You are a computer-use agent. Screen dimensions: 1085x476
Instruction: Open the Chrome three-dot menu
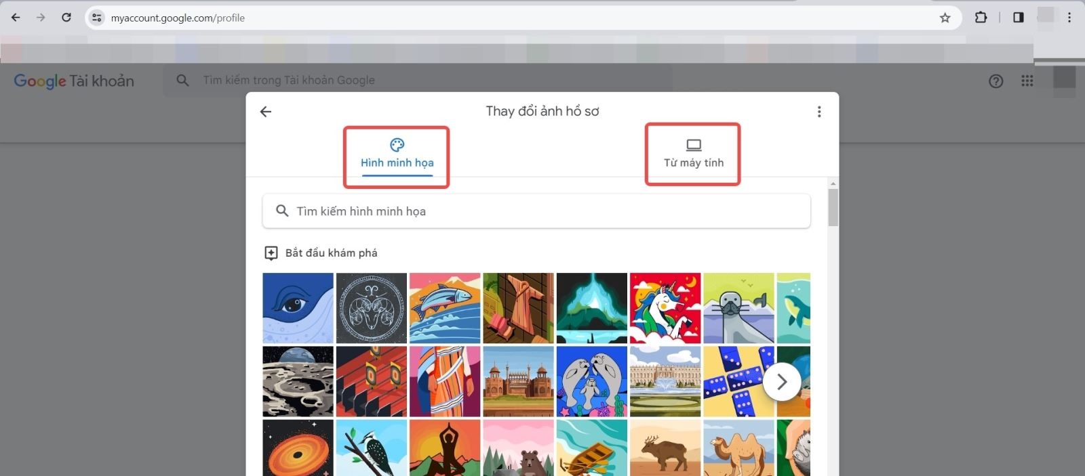(1069, 18)
